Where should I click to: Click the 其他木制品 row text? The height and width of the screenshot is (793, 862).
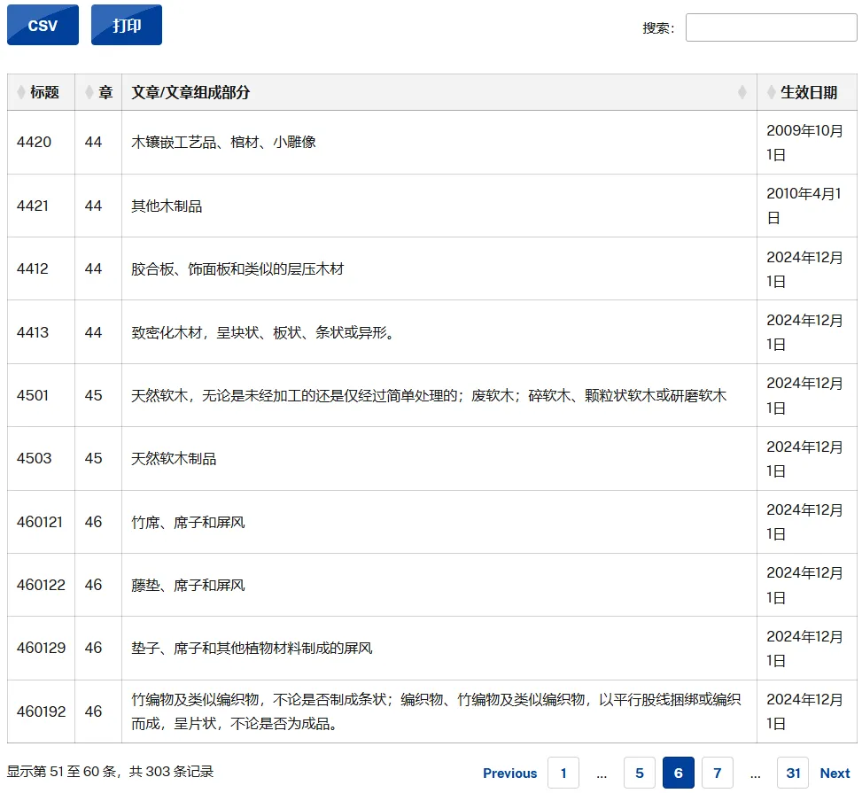click(167, 206)
